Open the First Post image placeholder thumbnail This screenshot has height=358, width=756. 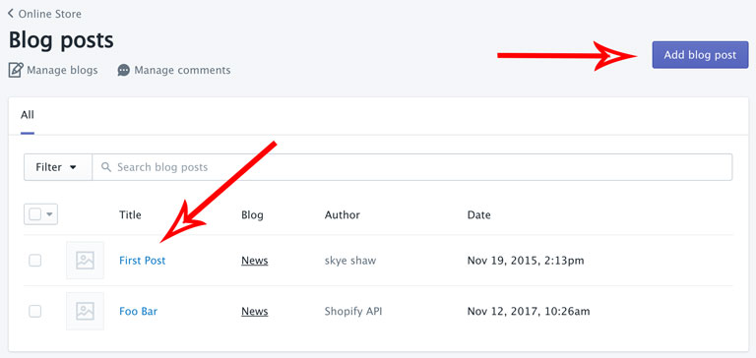[x=85, y=261]
